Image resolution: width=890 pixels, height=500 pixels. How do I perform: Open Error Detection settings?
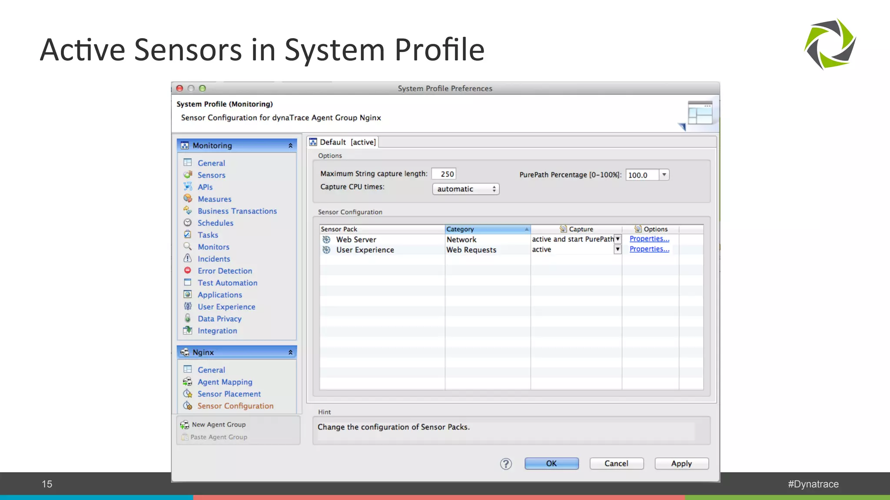(x=225, y=271)
